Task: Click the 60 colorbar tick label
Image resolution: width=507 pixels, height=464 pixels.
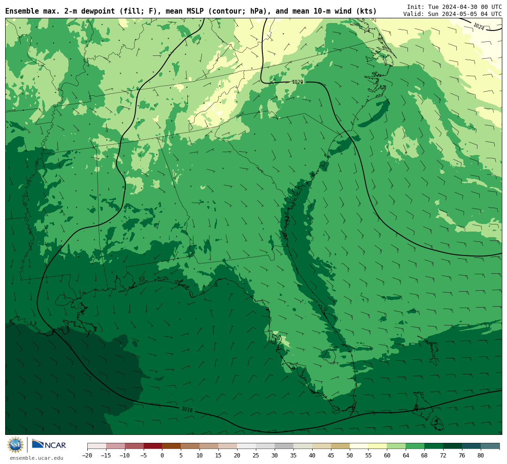Action: [x=387, y=456]
